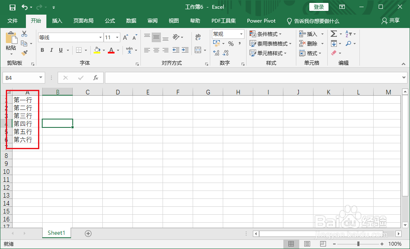The height and width of the screenshot is (249, 410).
Task: Open the fill color dropdown arrow
Action: click(x=104, y=50)
